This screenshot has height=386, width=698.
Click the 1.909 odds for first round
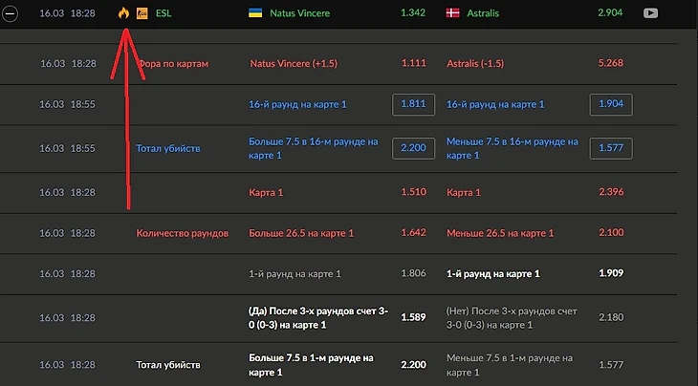(x=610, y=273)
